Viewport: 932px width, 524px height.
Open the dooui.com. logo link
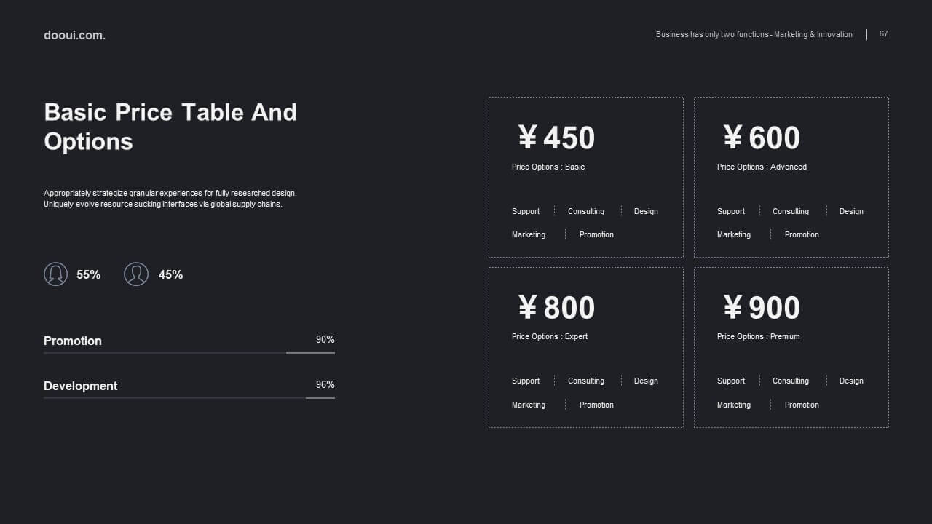tap(74, 35)
